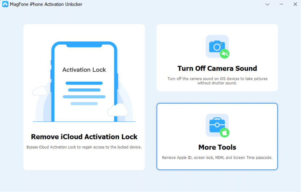Click the Turn Off Camera Sound heading
The height and width of the screenshot is (192, 301).
(x=217, y=68)
